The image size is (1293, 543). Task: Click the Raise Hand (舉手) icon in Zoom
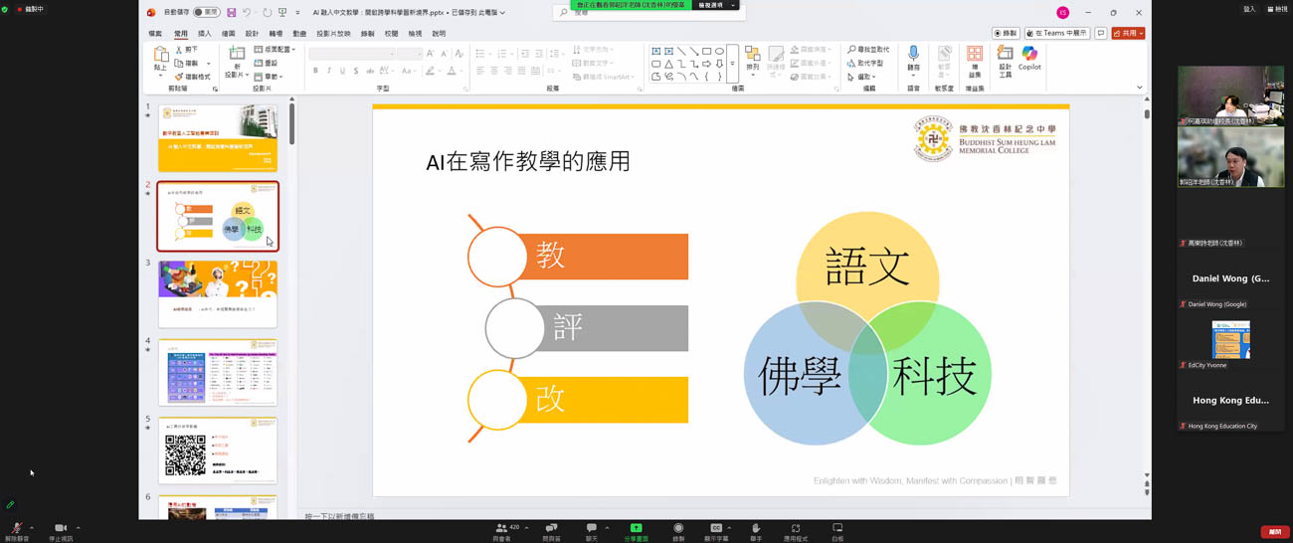pos(756,529)
